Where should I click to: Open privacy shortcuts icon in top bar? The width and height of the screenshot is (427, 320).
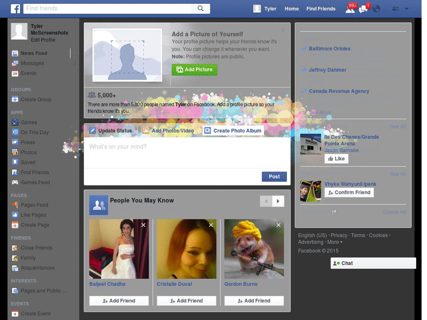(395, 9)
